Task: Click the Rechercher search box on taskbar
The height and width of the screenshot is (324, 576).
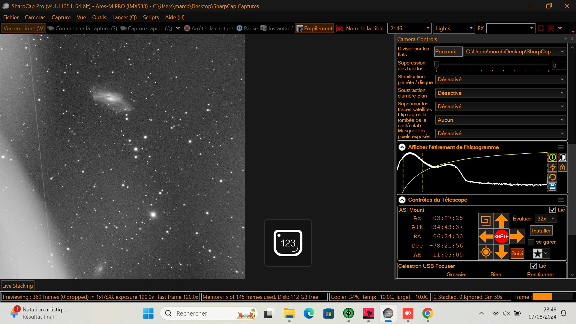Action: click(x=209, y=313)
